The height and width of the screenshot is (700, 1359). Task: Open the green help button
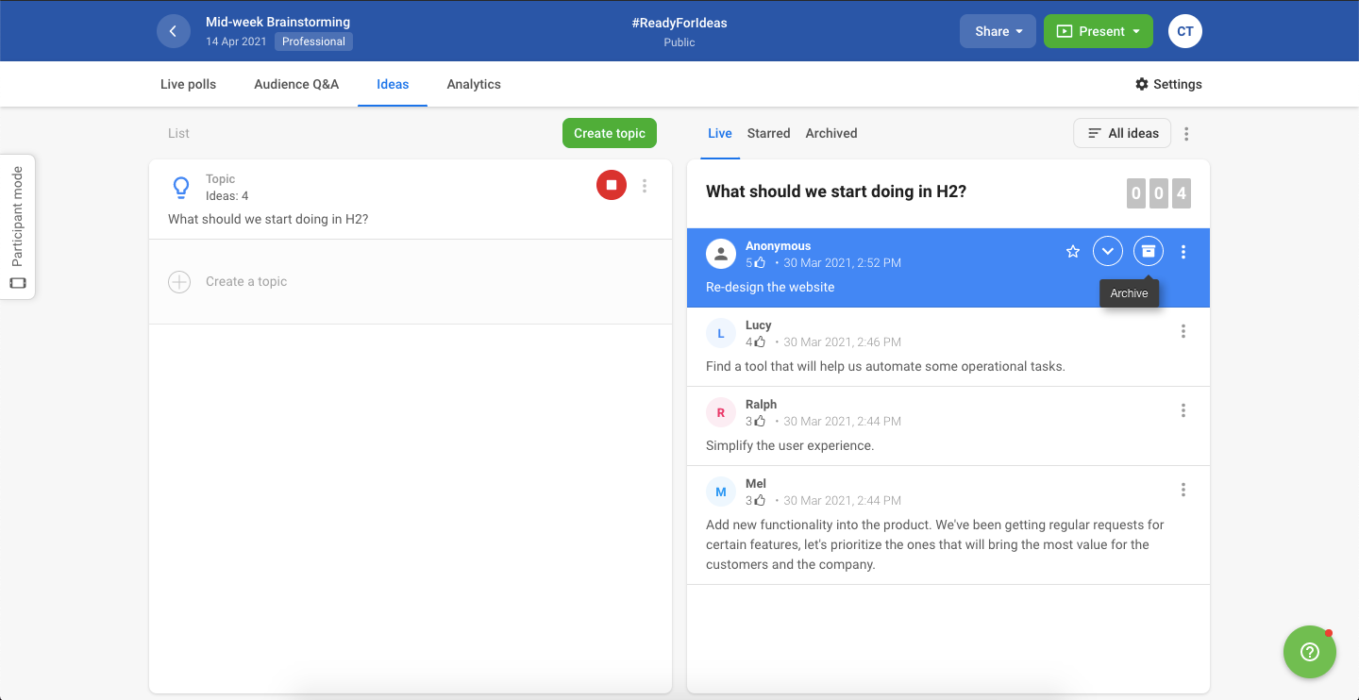coord(1310,652)
